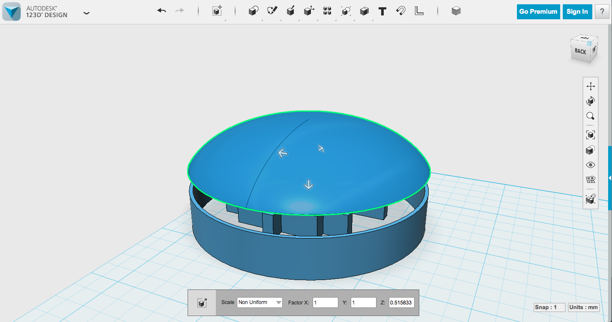Click the Factor Z input field
Image resolution: width=612 pixels, height=322 pixels.
coord(401,302)
